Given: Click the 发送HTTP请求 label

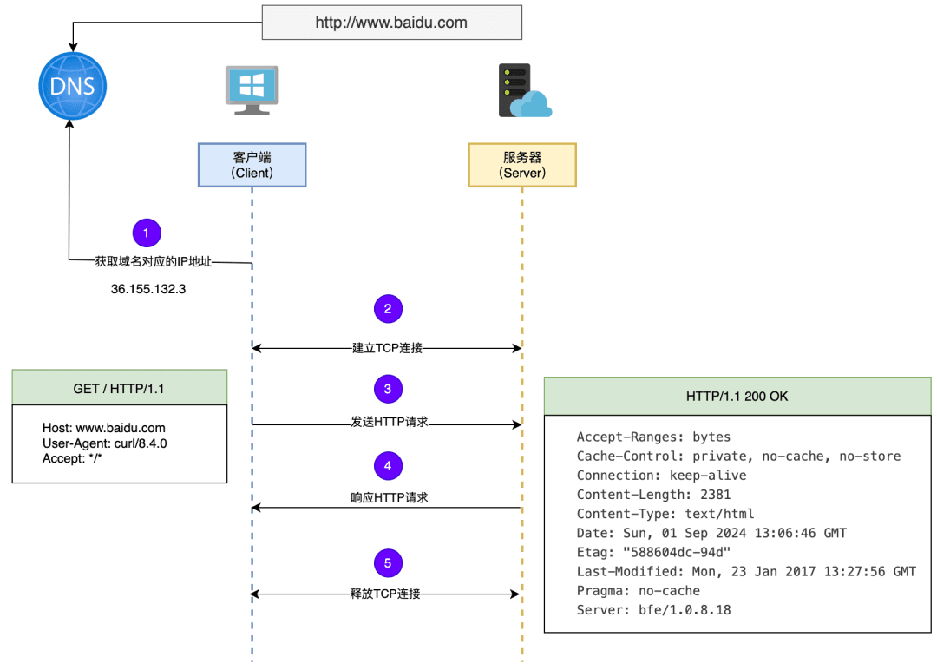Looking at the screenshot, I should 389,422.
